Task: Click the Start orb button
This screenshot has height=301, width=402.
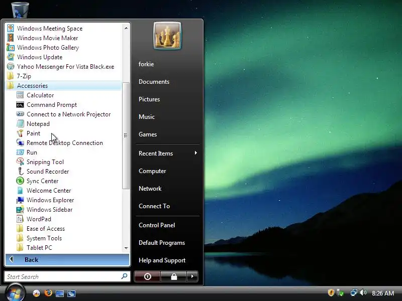Action: pyautogui.click(x=16, y=292)
